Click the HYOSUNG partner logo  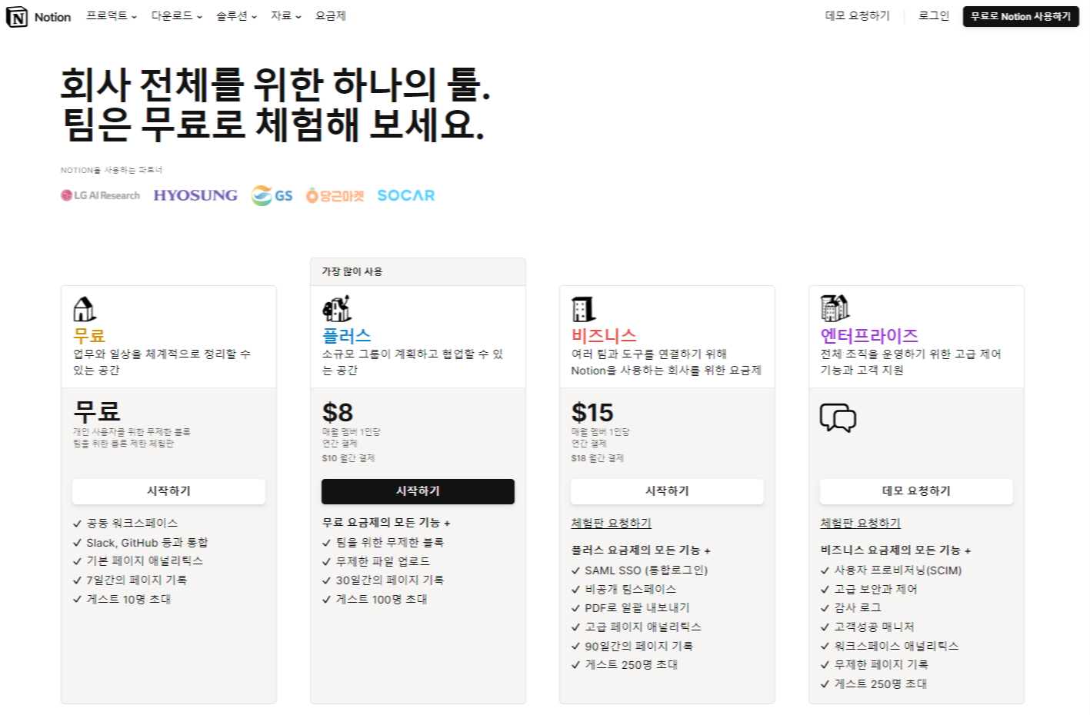pyautogui.click(x=195, y=195)
